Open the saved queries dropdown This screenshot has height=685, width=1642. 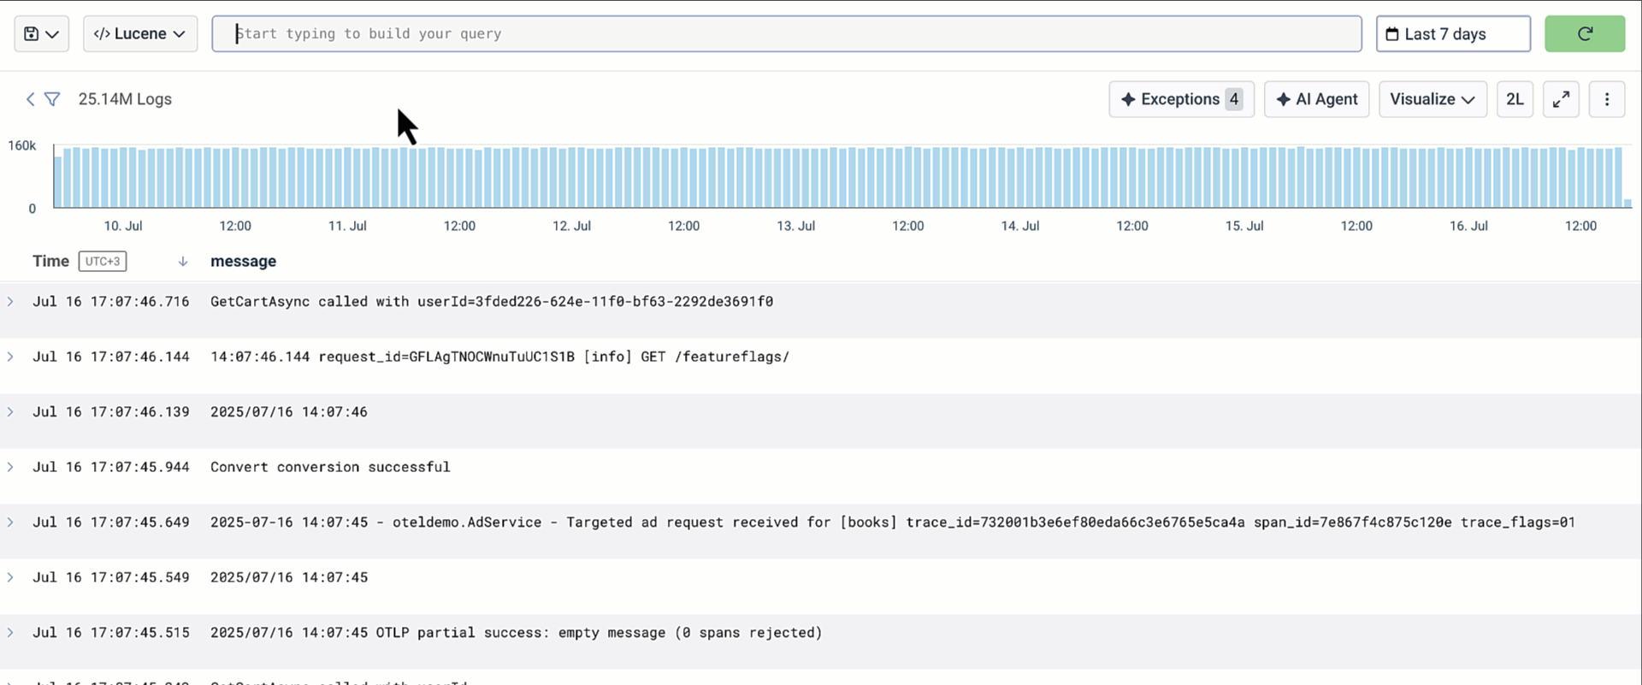click(x=41, y=33)
